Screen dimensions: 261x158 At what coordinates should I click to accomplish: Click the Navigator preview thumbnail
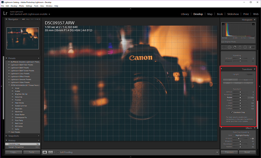click(x=23, y=38)
